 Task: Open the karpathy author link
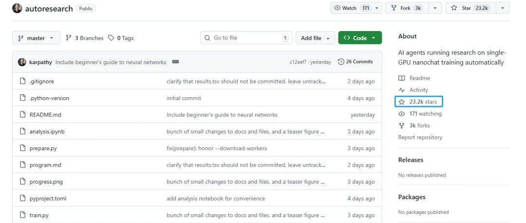pos(40,62)
